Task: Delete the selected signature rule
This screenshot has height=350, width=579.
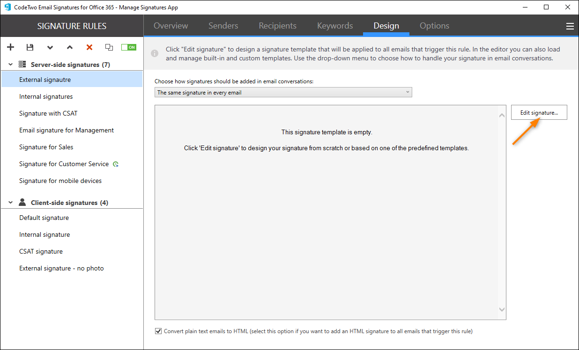Action: pyautogui.click(x=89, y=47)
